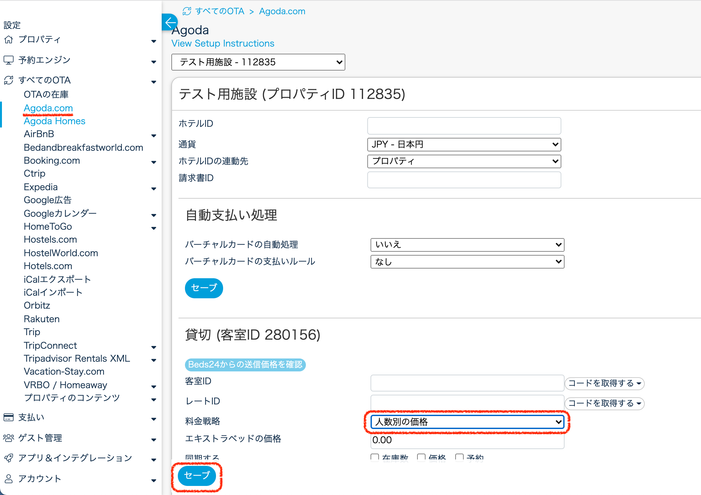Open the 料金戦略 pricing strategy dropdown
The image size is (701, 495).
(x=467, y=422)
